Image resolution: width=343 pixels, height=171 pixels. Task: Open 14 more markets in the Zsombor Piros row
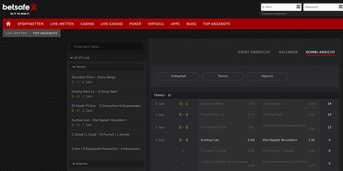tap(330, 104)
